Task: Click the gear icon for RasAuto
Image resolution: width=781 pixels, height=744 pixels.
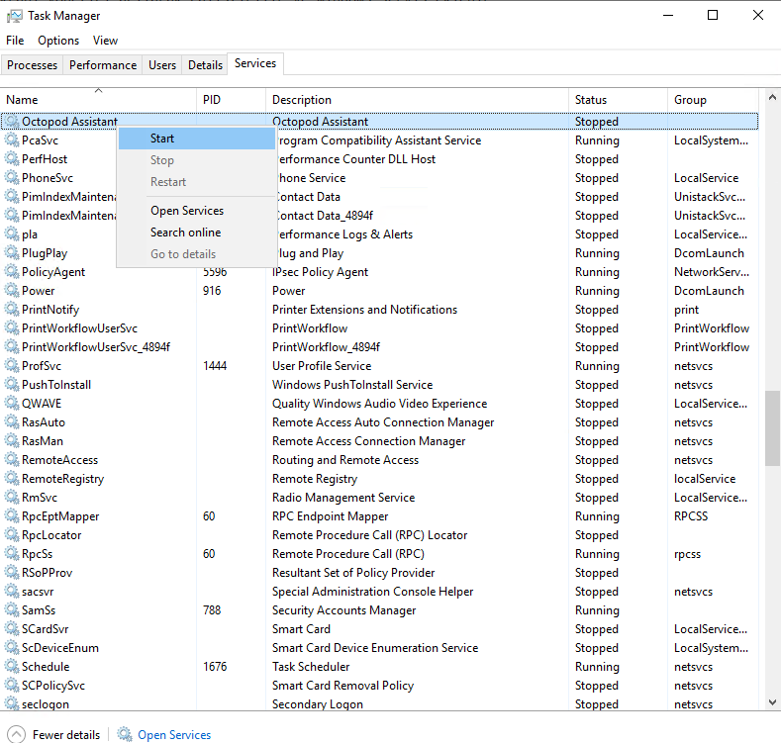Action: point(12,422)
